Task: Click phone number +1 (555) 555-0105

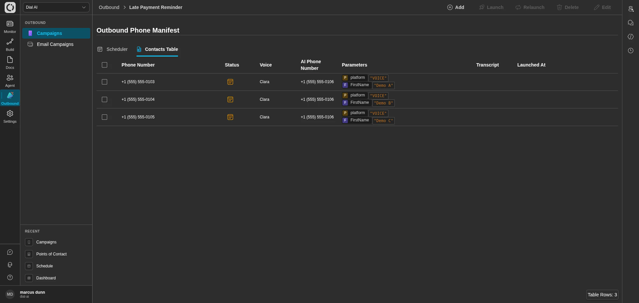Action: pos(138,117)
